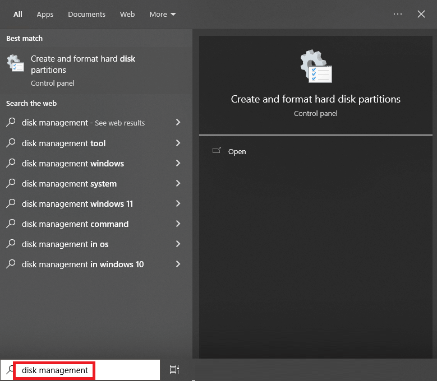437x381 pixels.
Task: Click search icon next to 'disk management tool'
Action: [11, 142]
